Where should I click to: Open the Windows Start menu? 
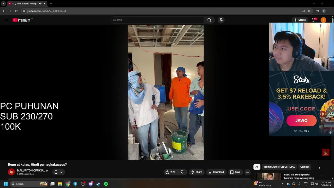click(x=5, y=184)
